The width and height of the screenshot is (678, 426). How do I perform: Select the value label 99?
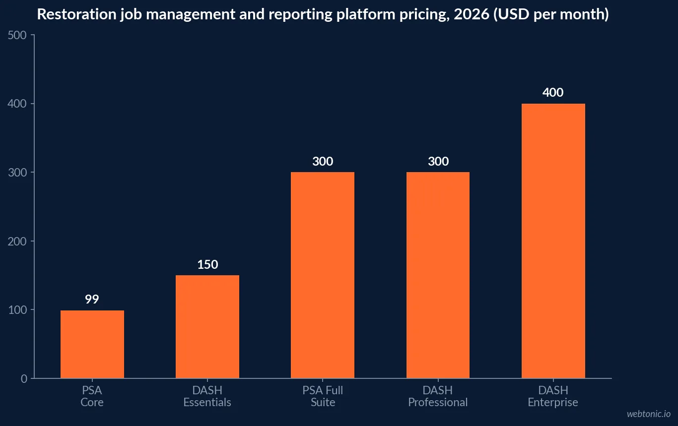click(92, 300)
